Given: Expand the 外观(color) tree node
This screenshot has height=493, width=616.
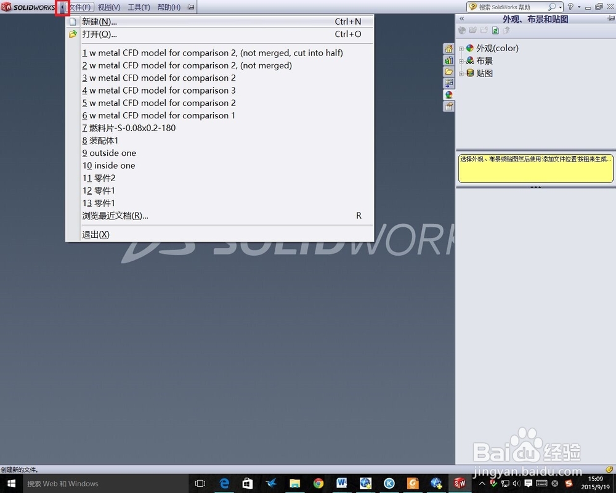Looking at the screenshot, I should [461, 49].
